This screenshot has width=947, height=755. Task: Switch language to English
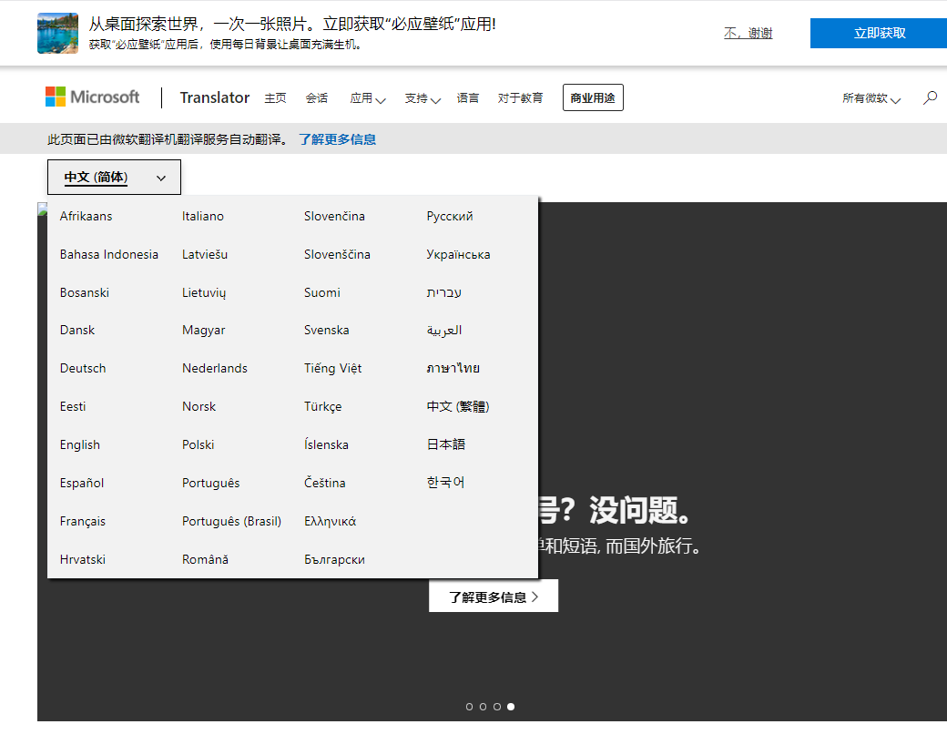point(80,445)
